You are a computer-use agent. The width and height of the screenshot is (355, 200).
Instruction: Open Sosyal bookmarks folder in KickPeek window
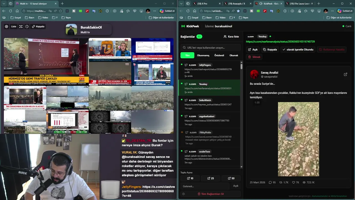click(x=193, y=17)
